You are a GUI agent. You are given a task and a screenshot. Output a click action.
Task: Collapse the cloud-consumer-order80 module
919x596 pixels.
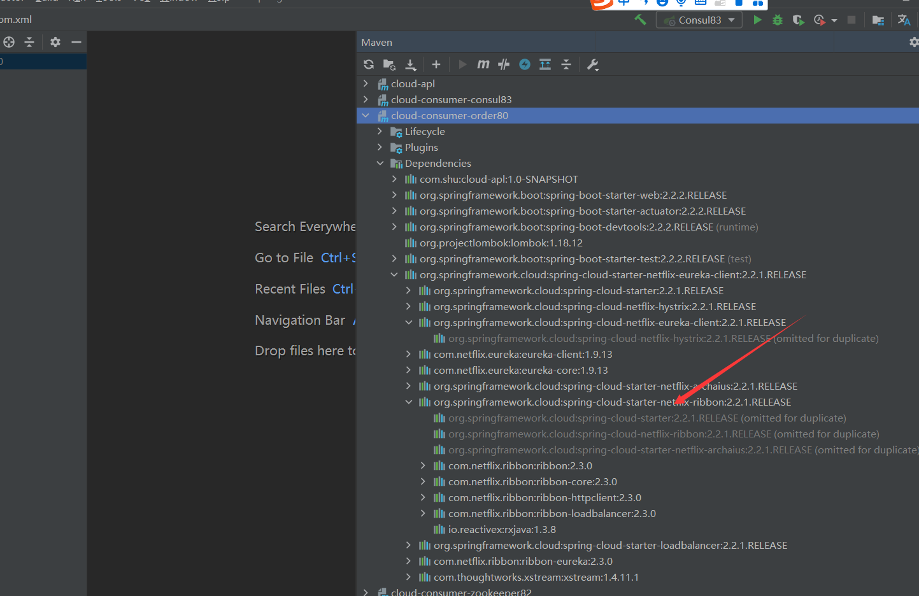(x=366, y=115)
